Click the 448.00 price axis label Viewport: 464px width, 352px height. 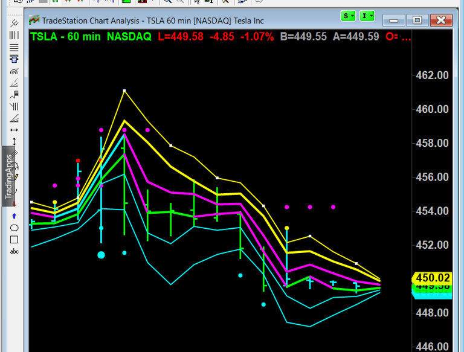click(432, 313)
